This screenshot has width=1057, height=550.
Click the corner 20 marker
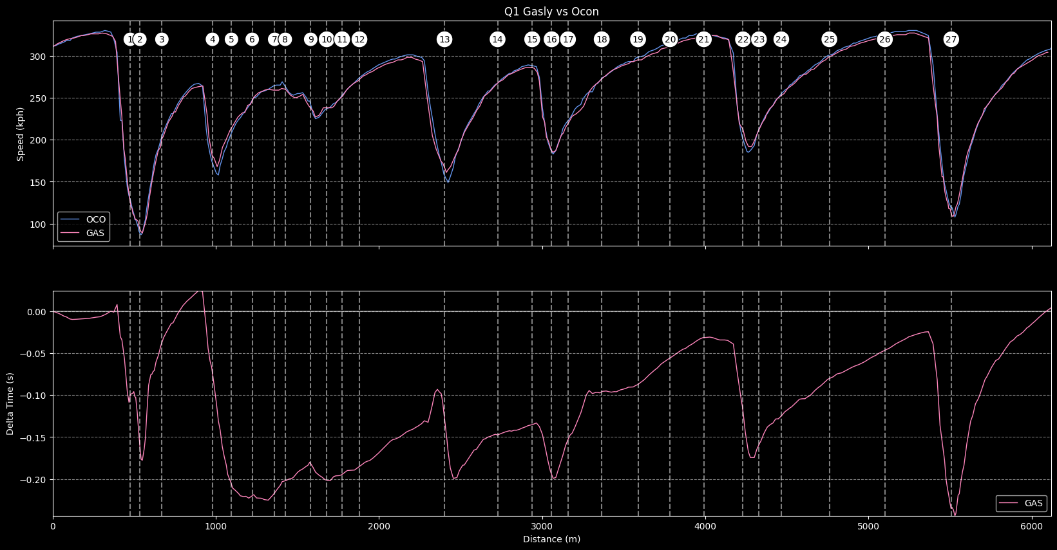[x=670, y=39]
